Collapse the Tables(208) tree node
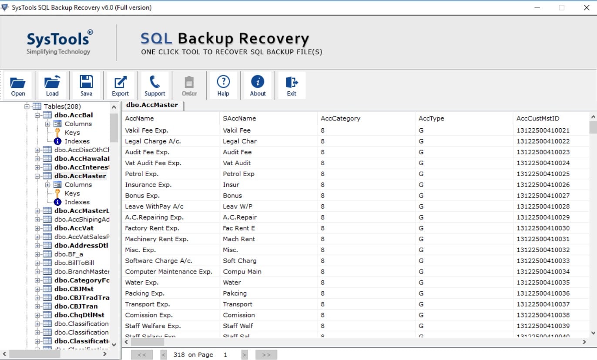 point(27,107)
